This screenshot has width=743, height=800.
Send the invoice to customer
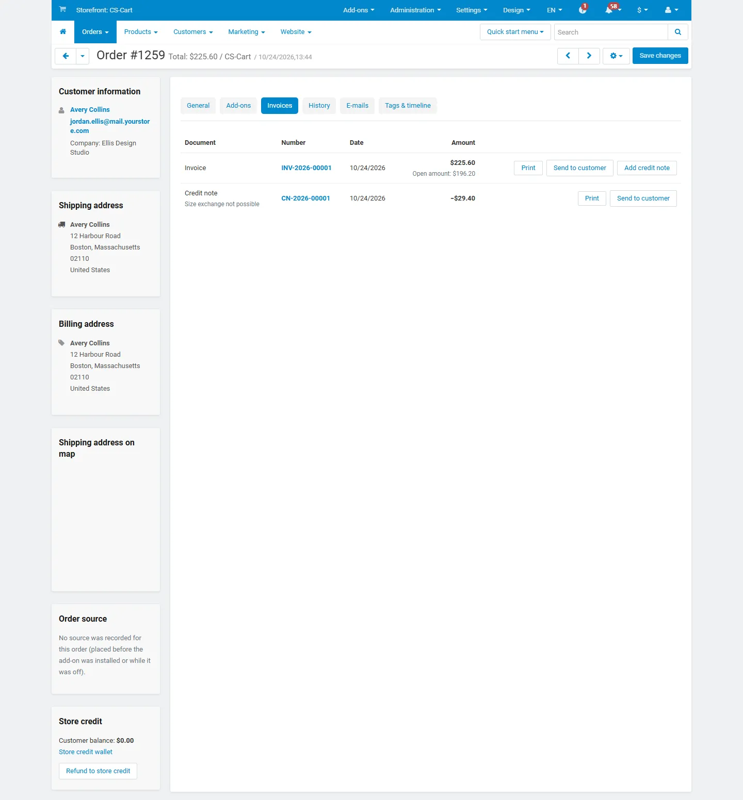coord(580,168)
